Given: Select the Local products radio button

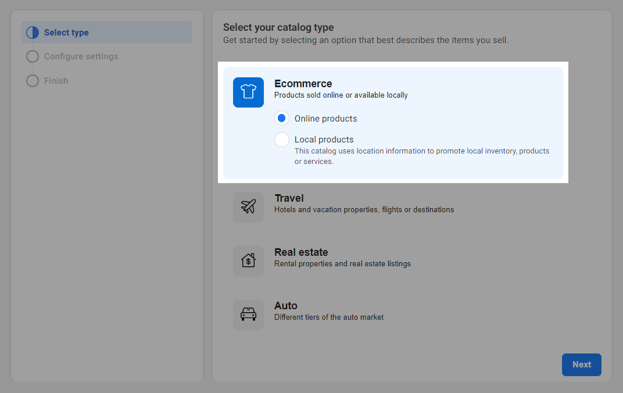Looking at the screenshot, I should (282, 140).
